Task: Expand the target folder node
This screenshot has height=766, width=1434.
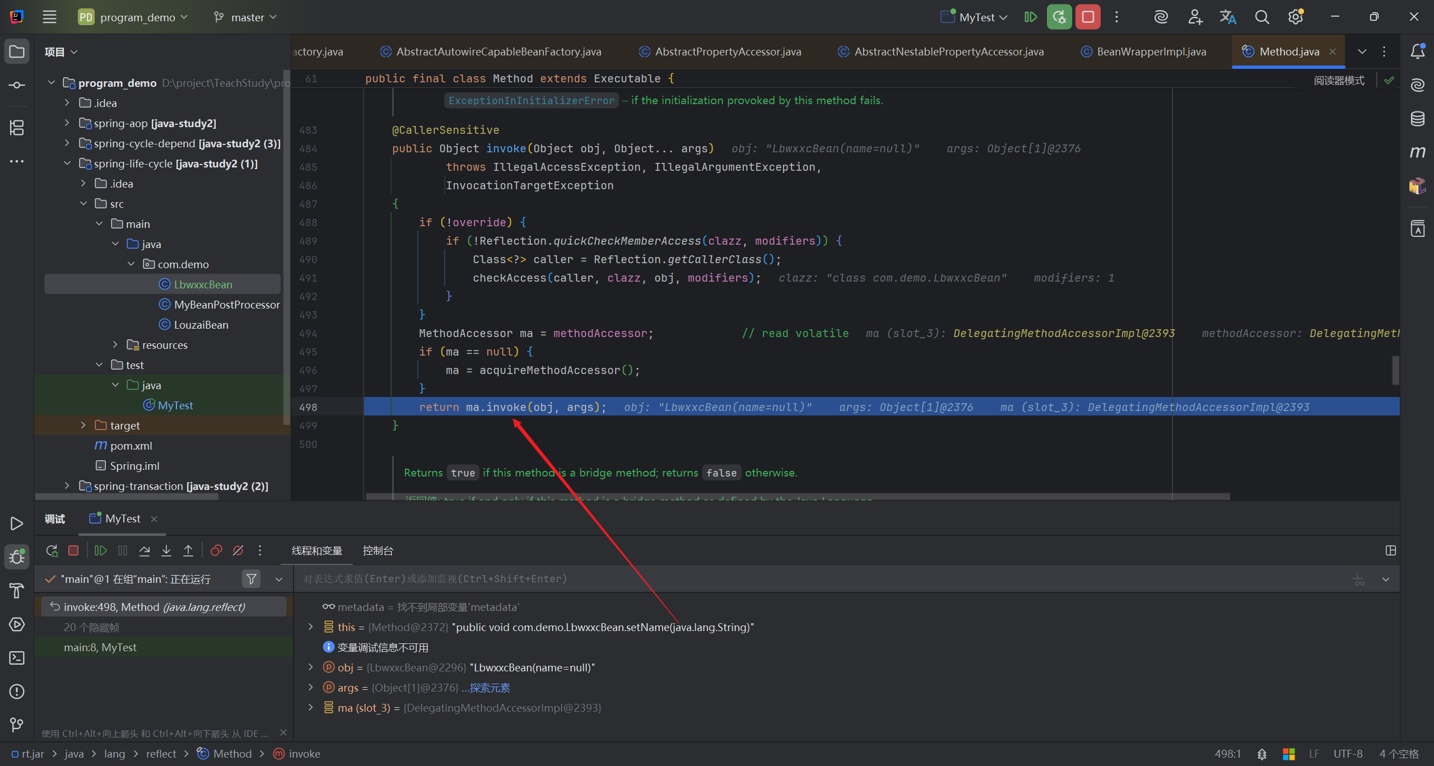Action: point(83,426)
